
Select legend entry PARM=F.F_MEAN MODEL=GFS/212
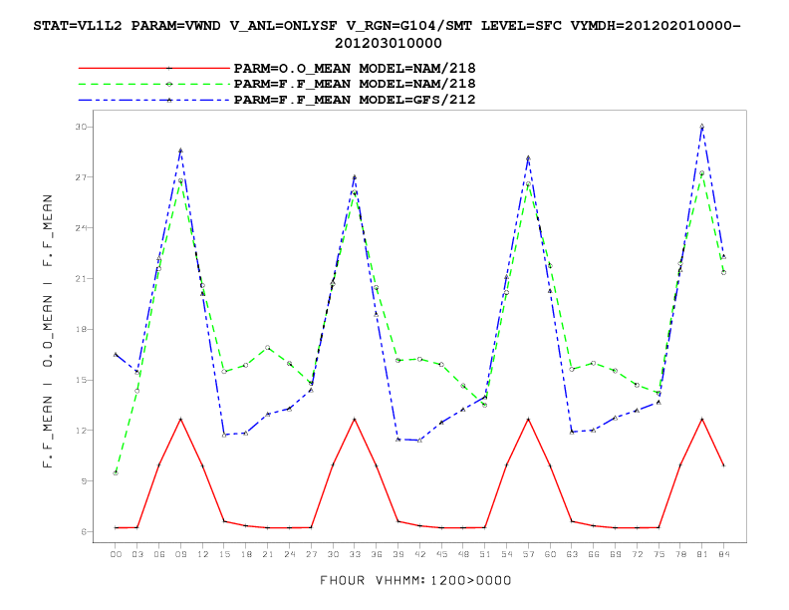tap(355, 100)
